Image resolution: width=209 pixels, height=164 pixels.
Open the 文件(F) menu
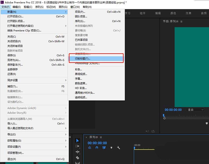pyautogui.click(x=5, y=7)
